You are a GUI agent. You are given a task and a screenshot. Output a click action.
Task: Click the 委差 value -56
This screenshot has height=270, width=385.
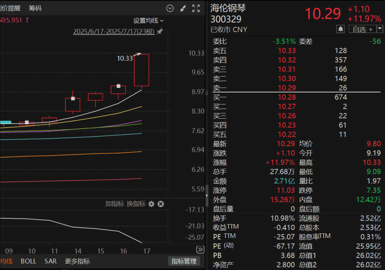coord(375,41)
